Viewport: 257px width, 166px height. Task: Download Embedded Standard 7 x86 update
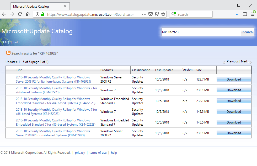pos(234,122)
